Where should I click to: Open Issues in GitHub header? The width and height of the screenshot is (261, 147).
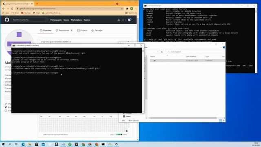66,20
